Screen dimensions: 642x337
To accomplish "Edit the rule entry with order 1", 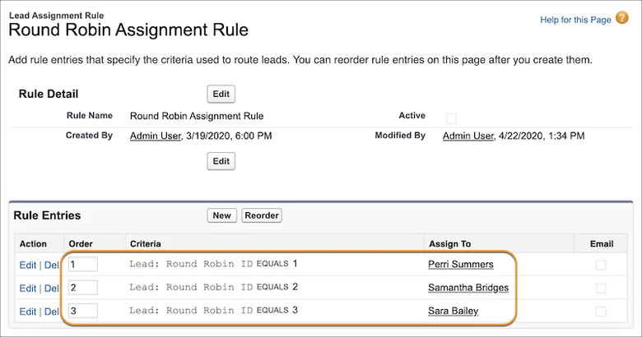I will (x=28, y=265).
